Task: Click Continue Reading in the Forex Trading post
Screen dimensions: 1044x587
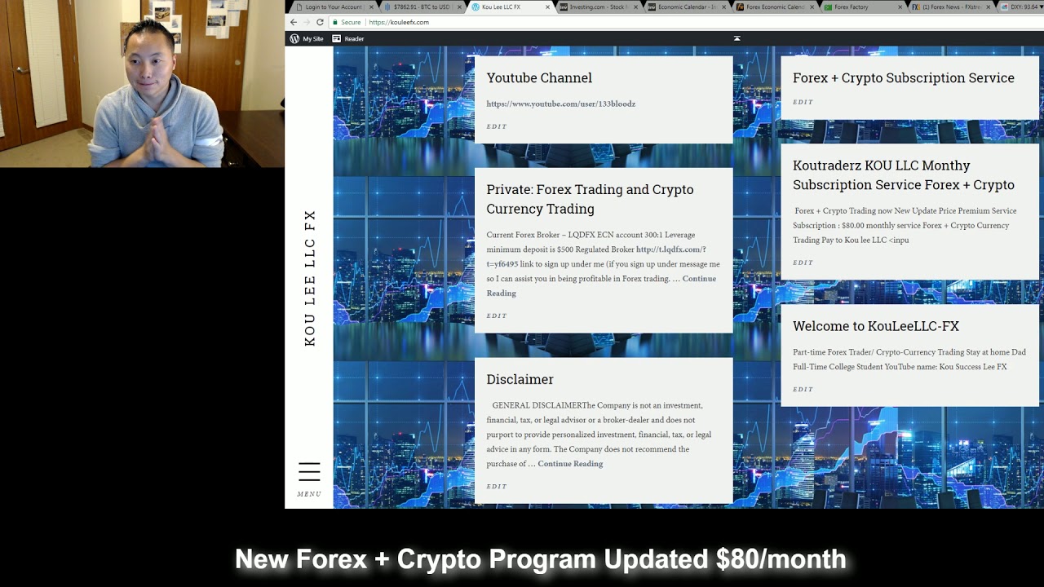Action: coord(601,285)
